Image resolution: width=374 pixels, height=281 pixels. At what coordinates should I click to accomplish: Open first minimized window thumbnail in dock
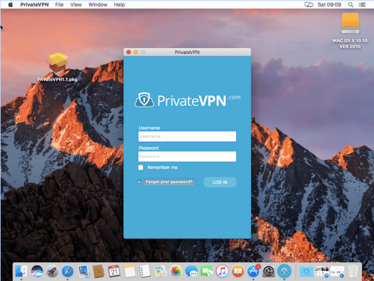(x=322, y=271)
